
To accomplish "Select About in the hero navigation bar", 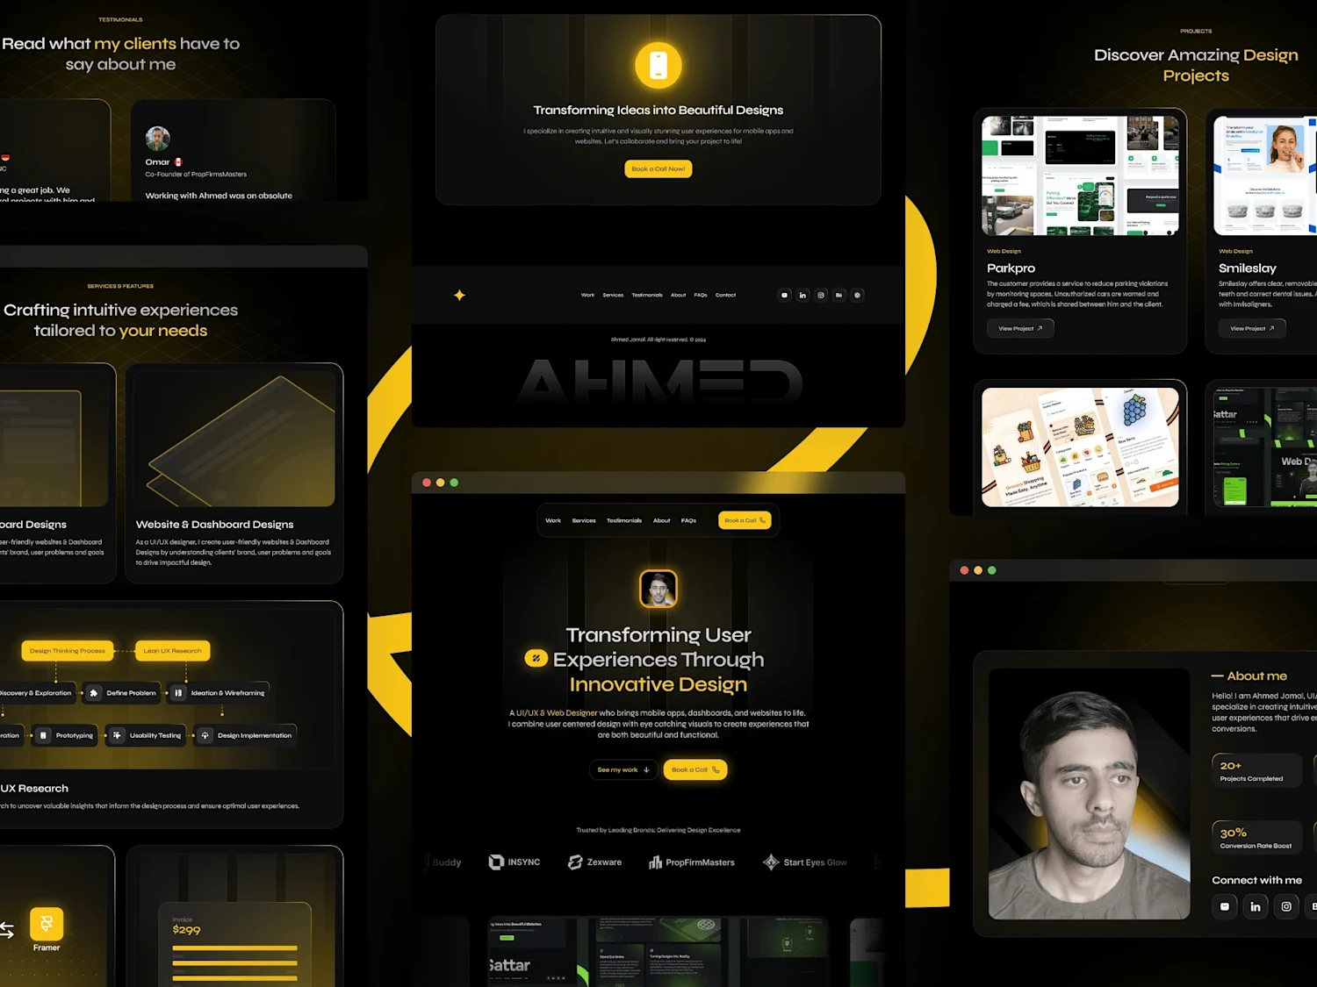I will point(662,520).
